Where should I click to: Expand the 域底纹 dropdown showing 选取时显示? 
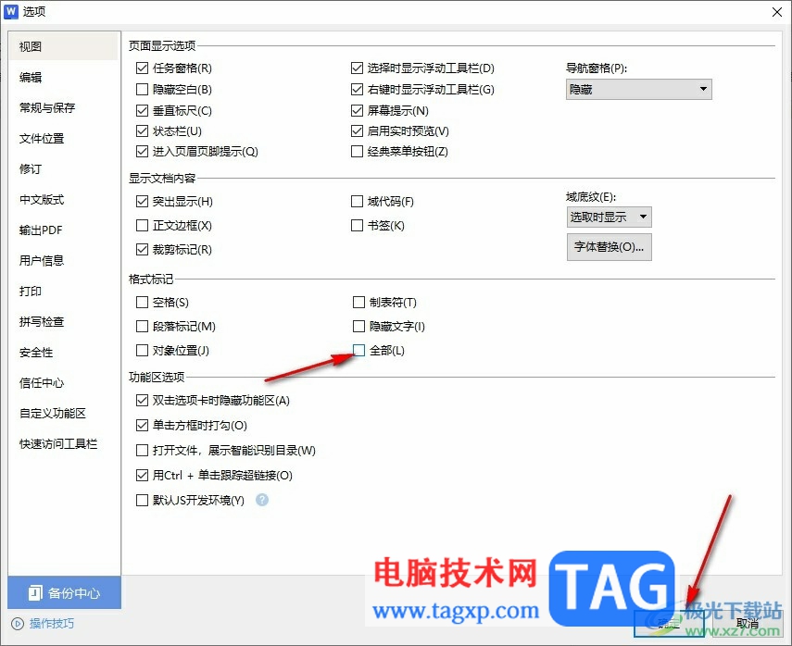[x=610, y=217]
